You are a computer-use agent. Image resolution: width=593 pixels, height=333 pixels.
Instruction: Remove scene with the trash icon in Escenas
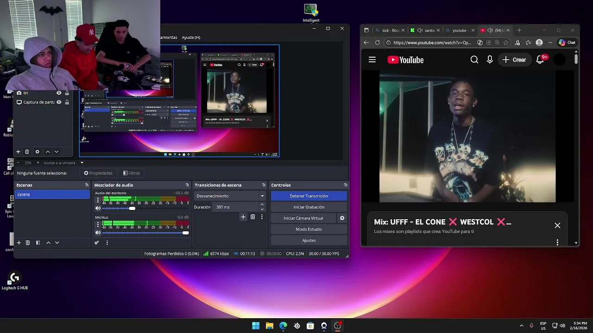coord(28,242)
